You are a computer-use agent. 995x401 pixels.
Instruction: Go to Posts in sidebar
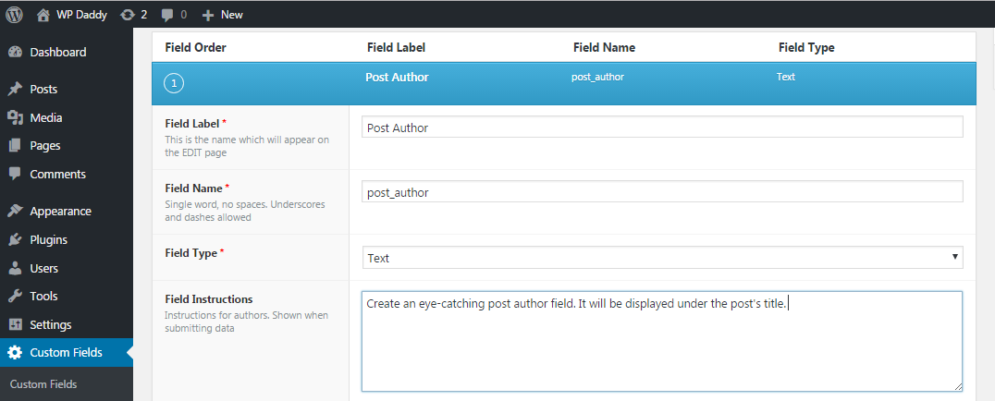point(43,90)
